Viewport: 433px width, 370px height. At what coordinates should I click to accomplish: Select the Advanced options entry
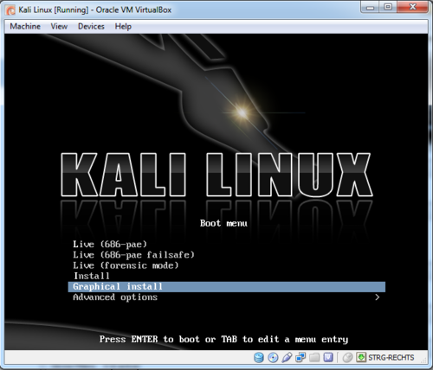click(227, 297)
